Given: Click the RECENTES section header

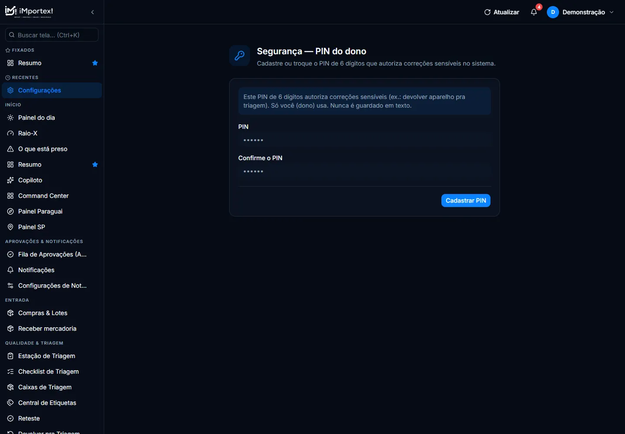Looking at the screenshot, I should click(x=22, y=78).
